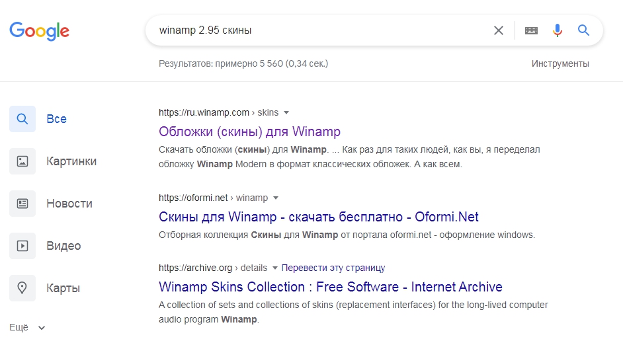Screen dimensions: 623x345
Task: Click the ru.winamp.com result description snippet
Action: coord(349,157)
